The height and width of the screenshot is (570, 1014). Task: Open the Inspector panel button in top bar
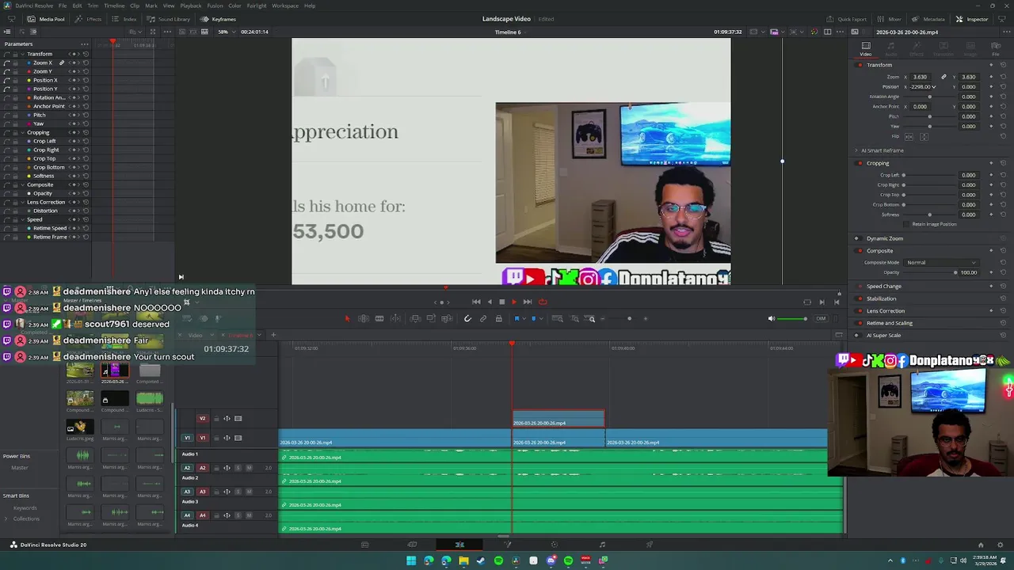click(x=972, y=19)
